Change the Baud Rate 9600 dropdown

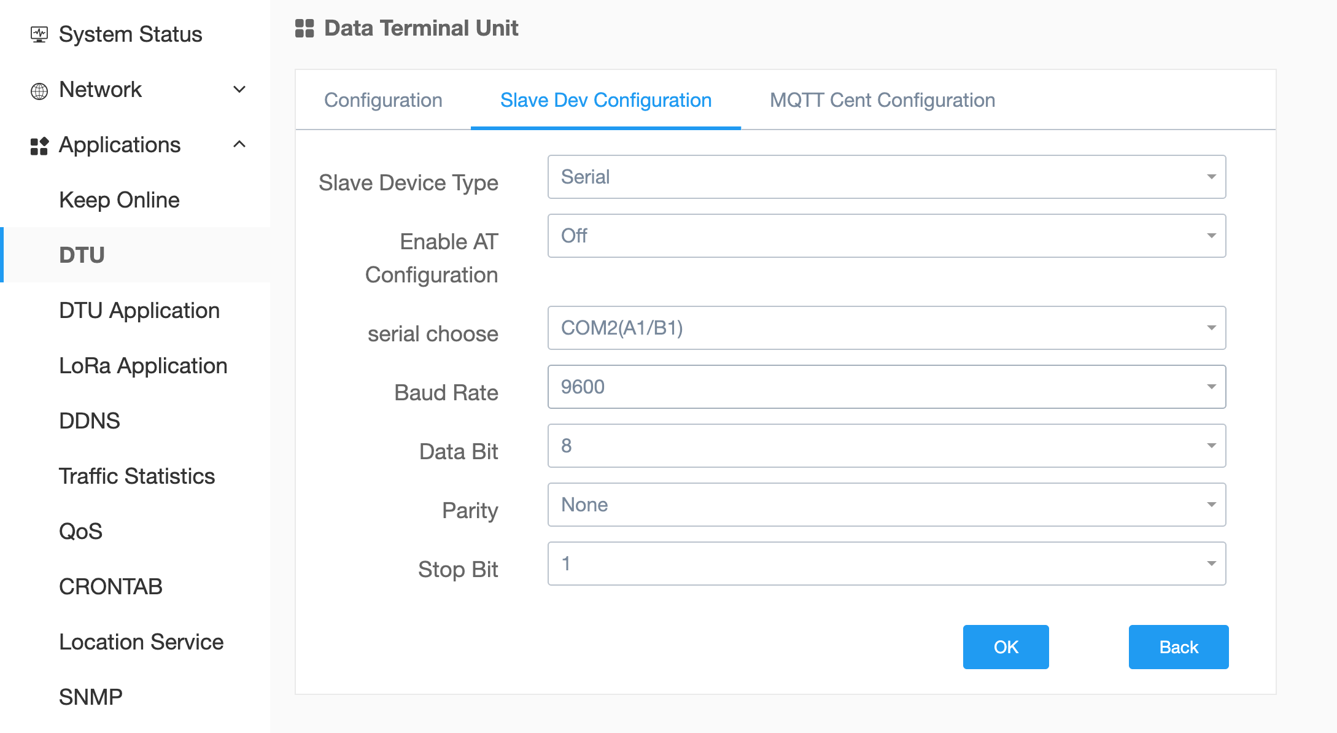pos(886,387)
